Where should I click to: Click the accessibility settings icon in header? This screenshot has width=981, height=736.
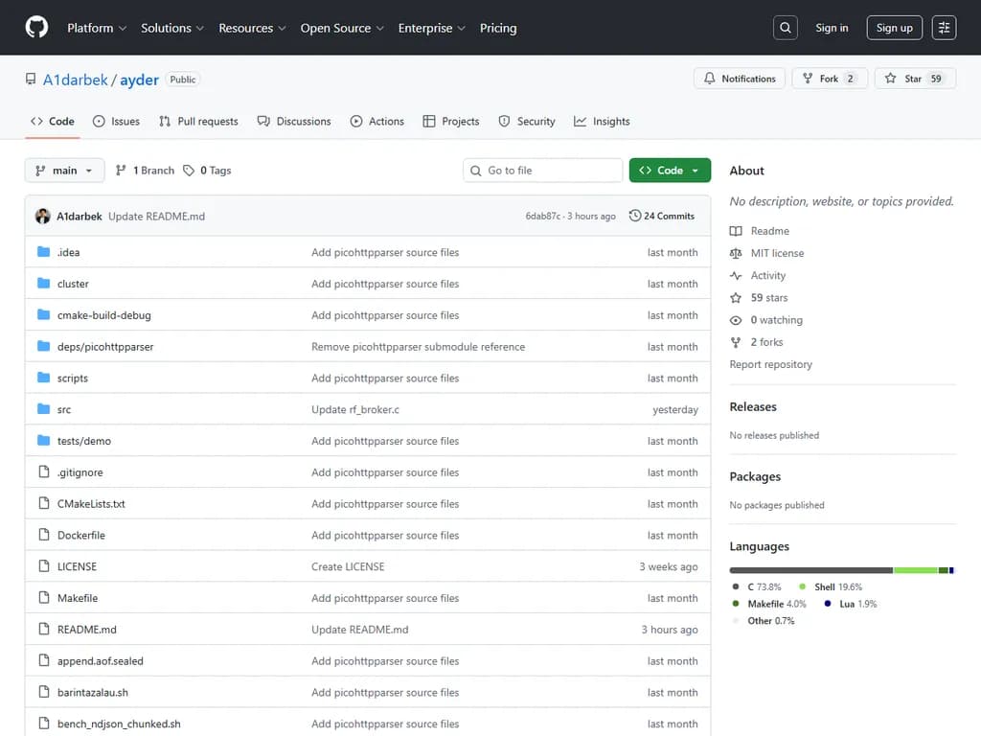(x=944, y=28)
